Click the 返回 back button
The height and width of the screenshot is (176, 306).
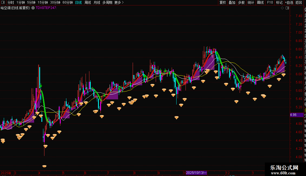tap(299, 2)
